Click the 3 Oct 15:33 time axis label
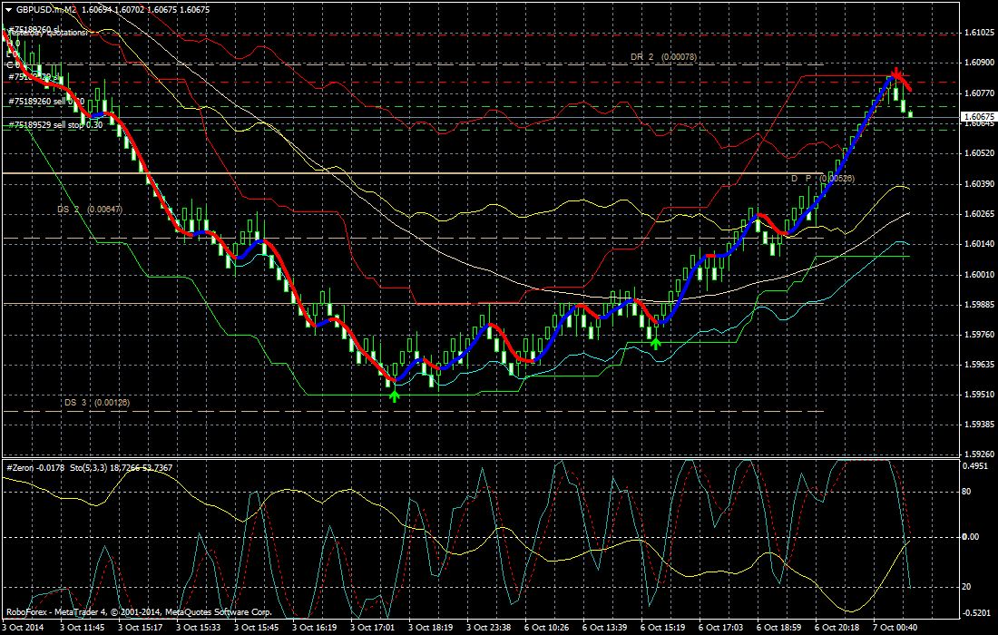 point(198,628)
